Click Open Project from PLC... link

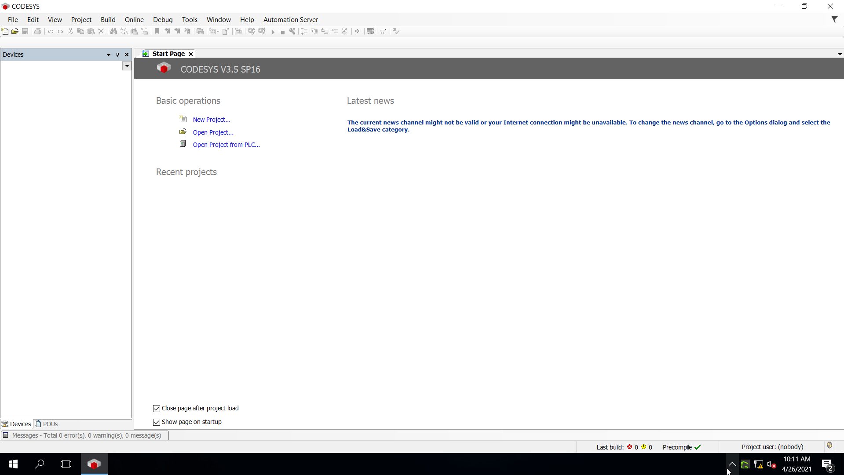click(227, 145)
